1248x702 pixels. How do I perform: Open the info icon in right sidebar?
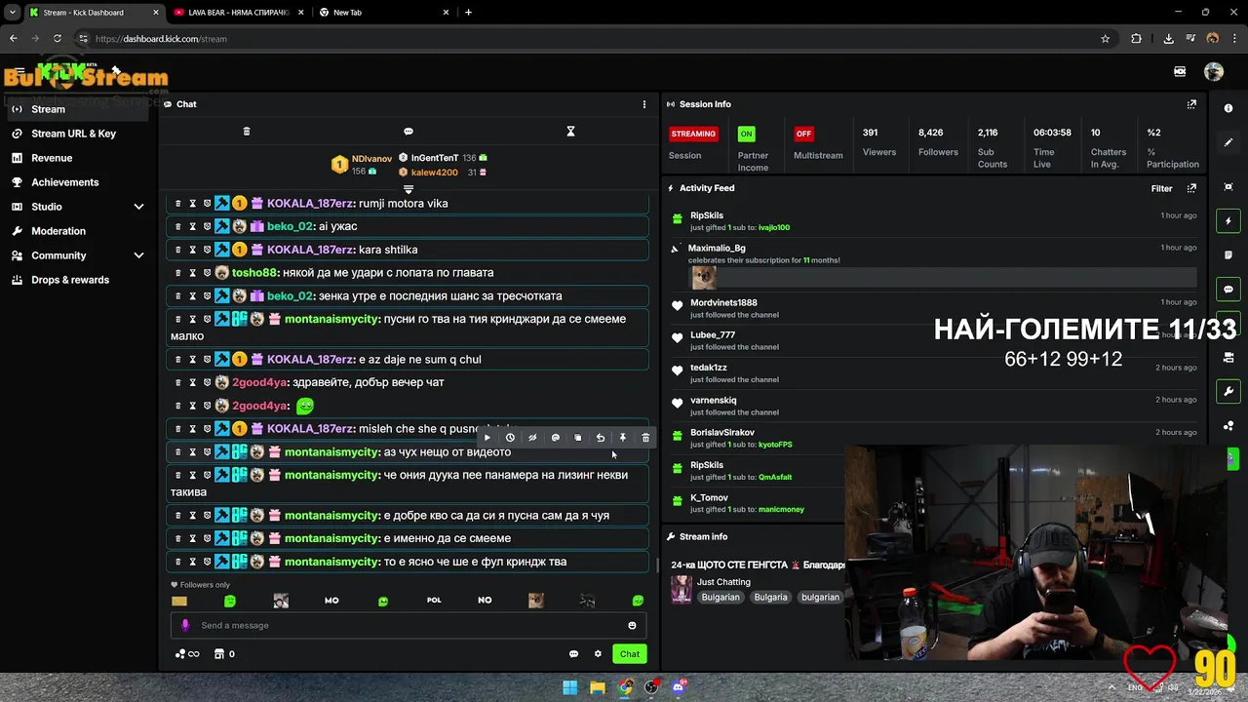(1228, 108)
